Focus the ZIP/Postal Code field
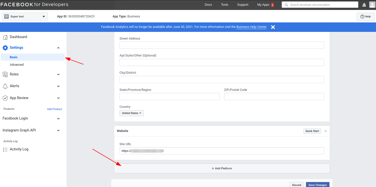The image size is (376, 187). (274, 97)
